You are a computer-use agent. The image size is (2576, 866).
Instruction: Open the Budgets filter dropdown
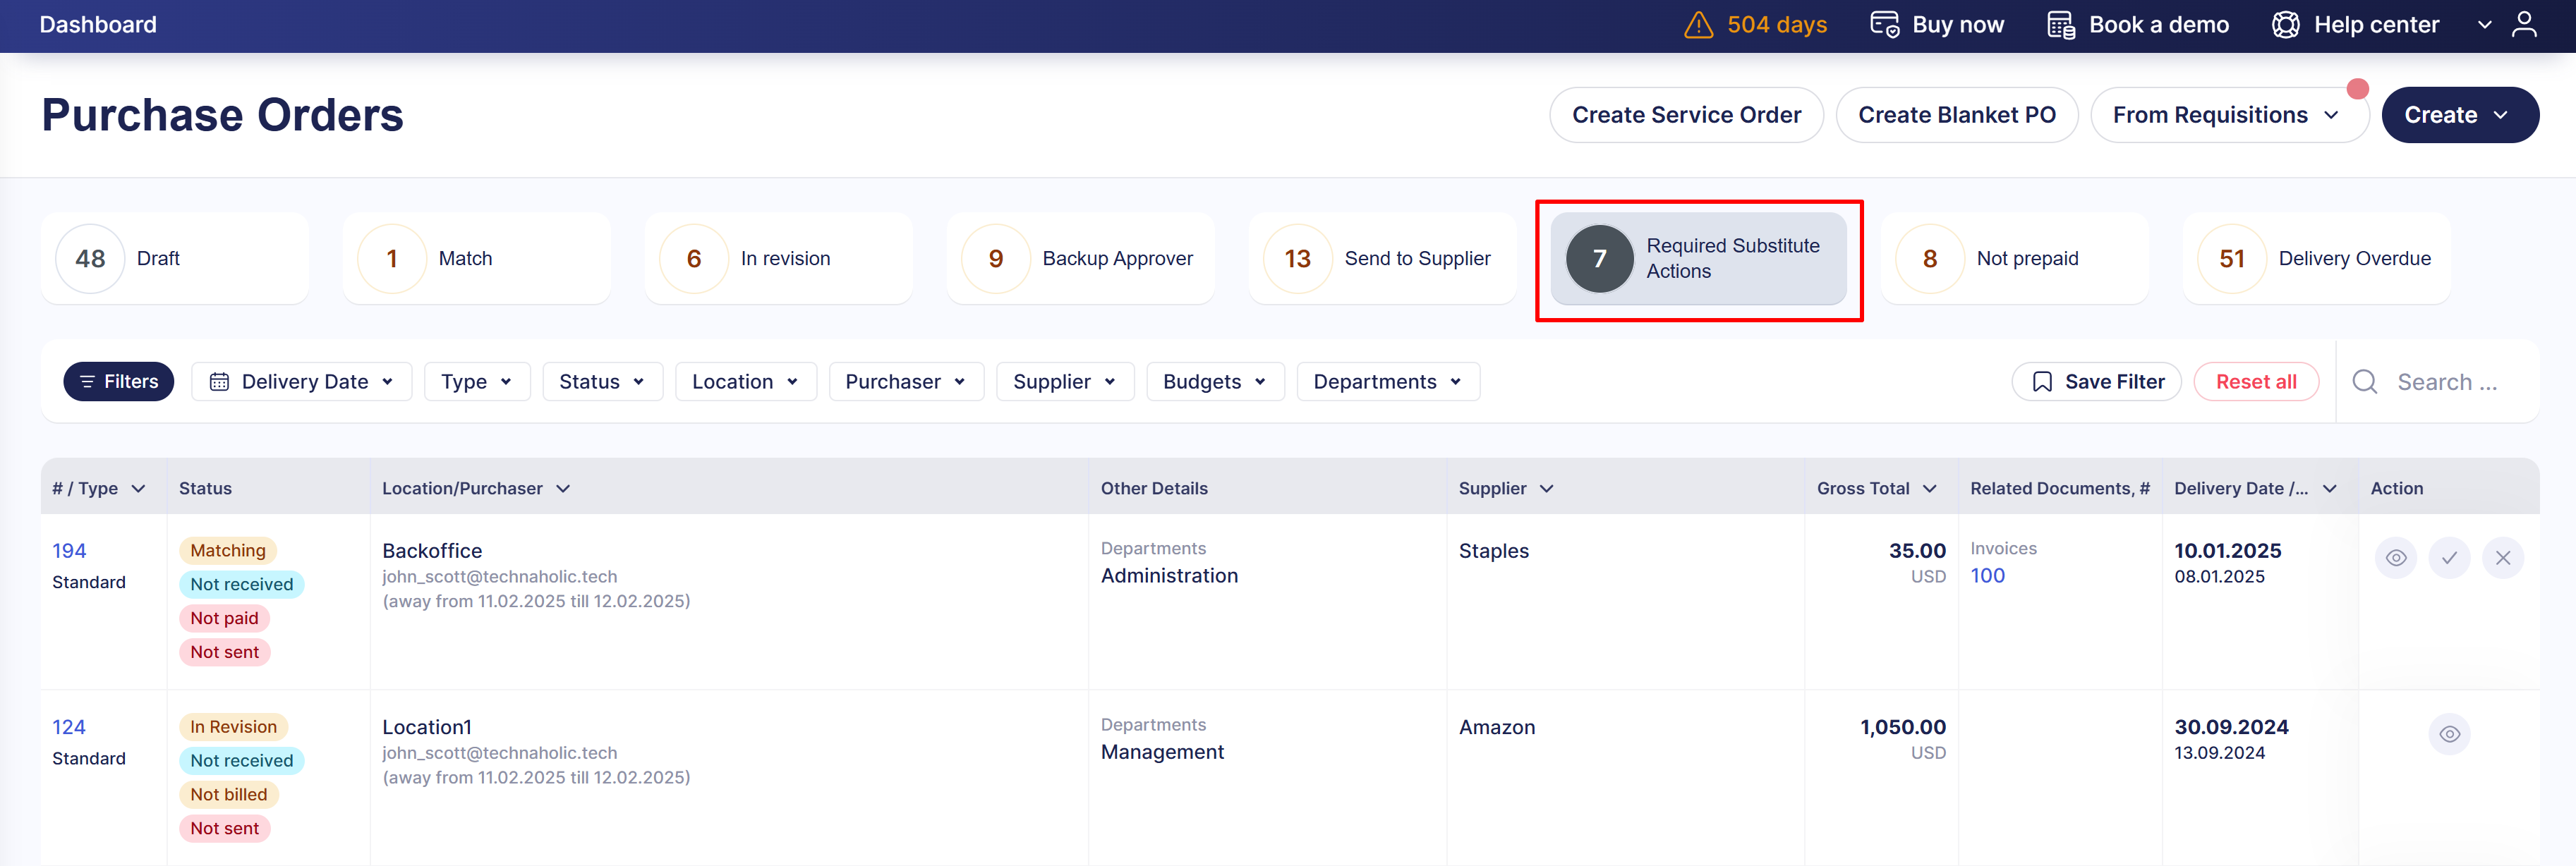pyautogui.click(x=1215, y=382)
